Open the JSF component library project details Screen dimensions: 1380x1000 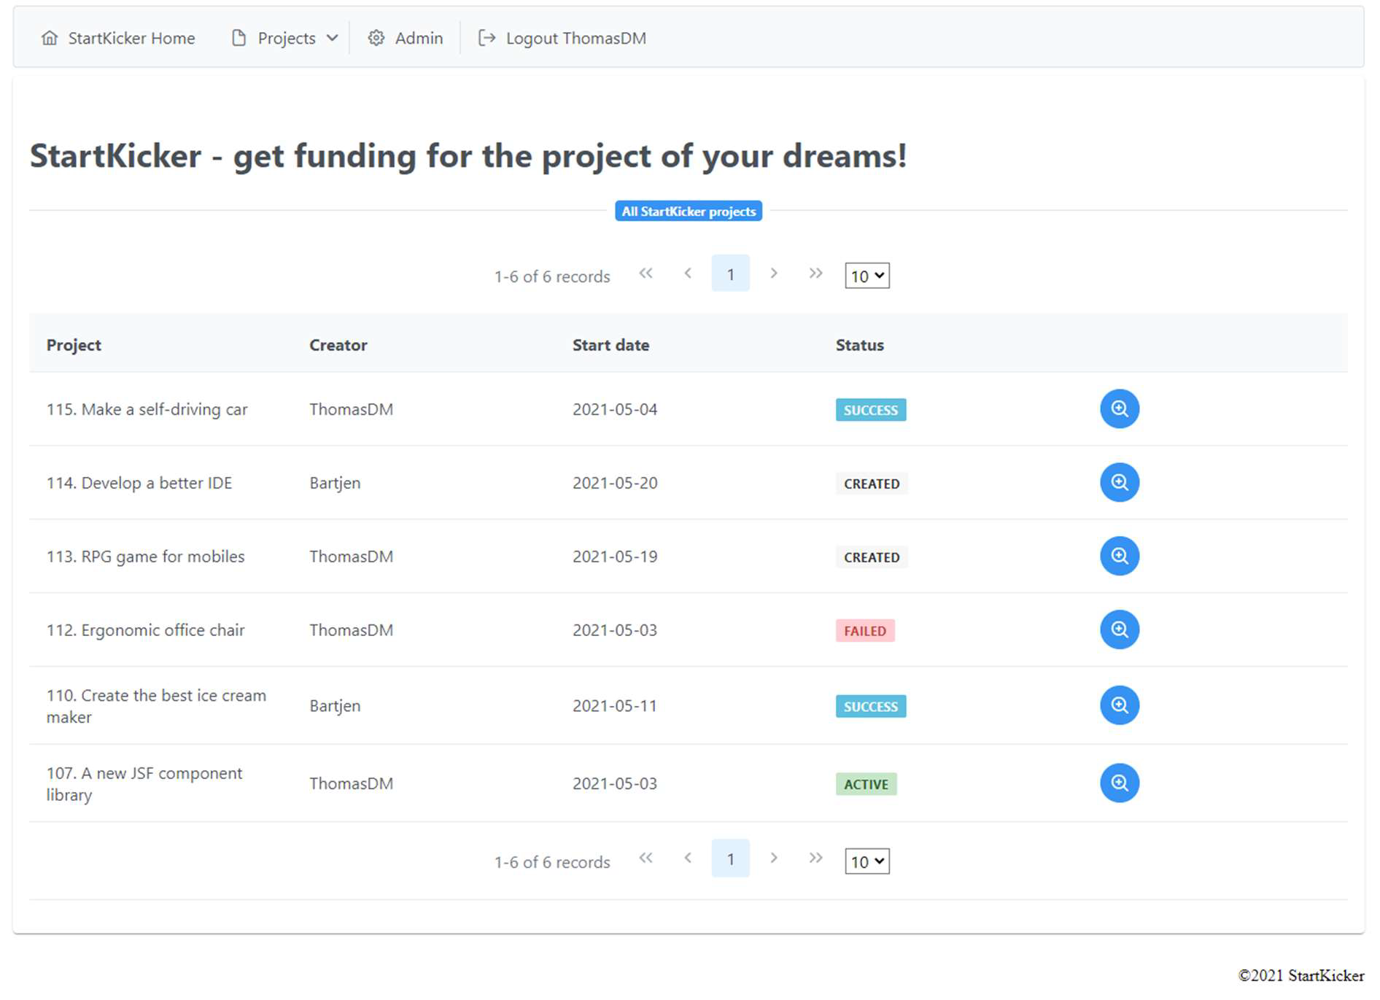(x=1119, y=783)
